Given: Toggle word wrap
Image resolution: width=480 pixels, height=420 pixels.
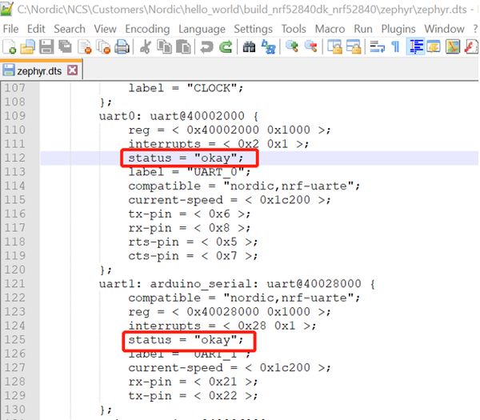Looking at the screenshot, I should tap(377, 47).
